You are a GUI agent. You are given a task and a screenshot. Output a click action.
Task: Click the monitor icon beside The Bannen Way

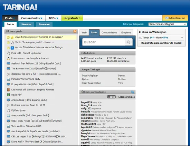point(8,69)
